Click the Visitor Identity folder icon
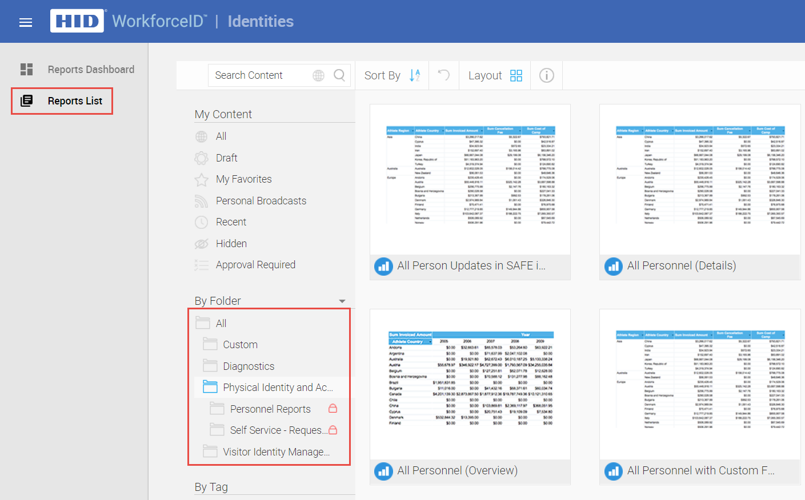The image size is (805, 500). click(210, 451)
